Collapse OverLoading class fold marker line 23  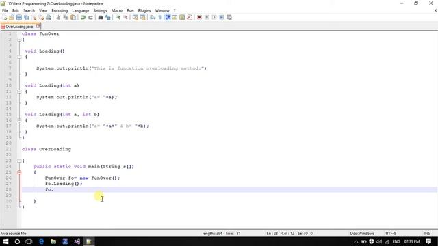pyautogui.click(x=19, y=161)
